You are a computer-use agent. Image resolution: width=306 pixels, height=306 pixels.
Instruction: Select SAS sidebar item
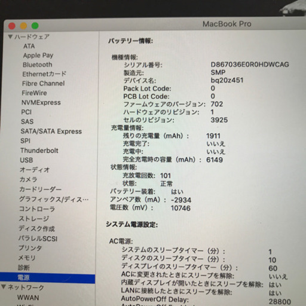coord(27,121)
